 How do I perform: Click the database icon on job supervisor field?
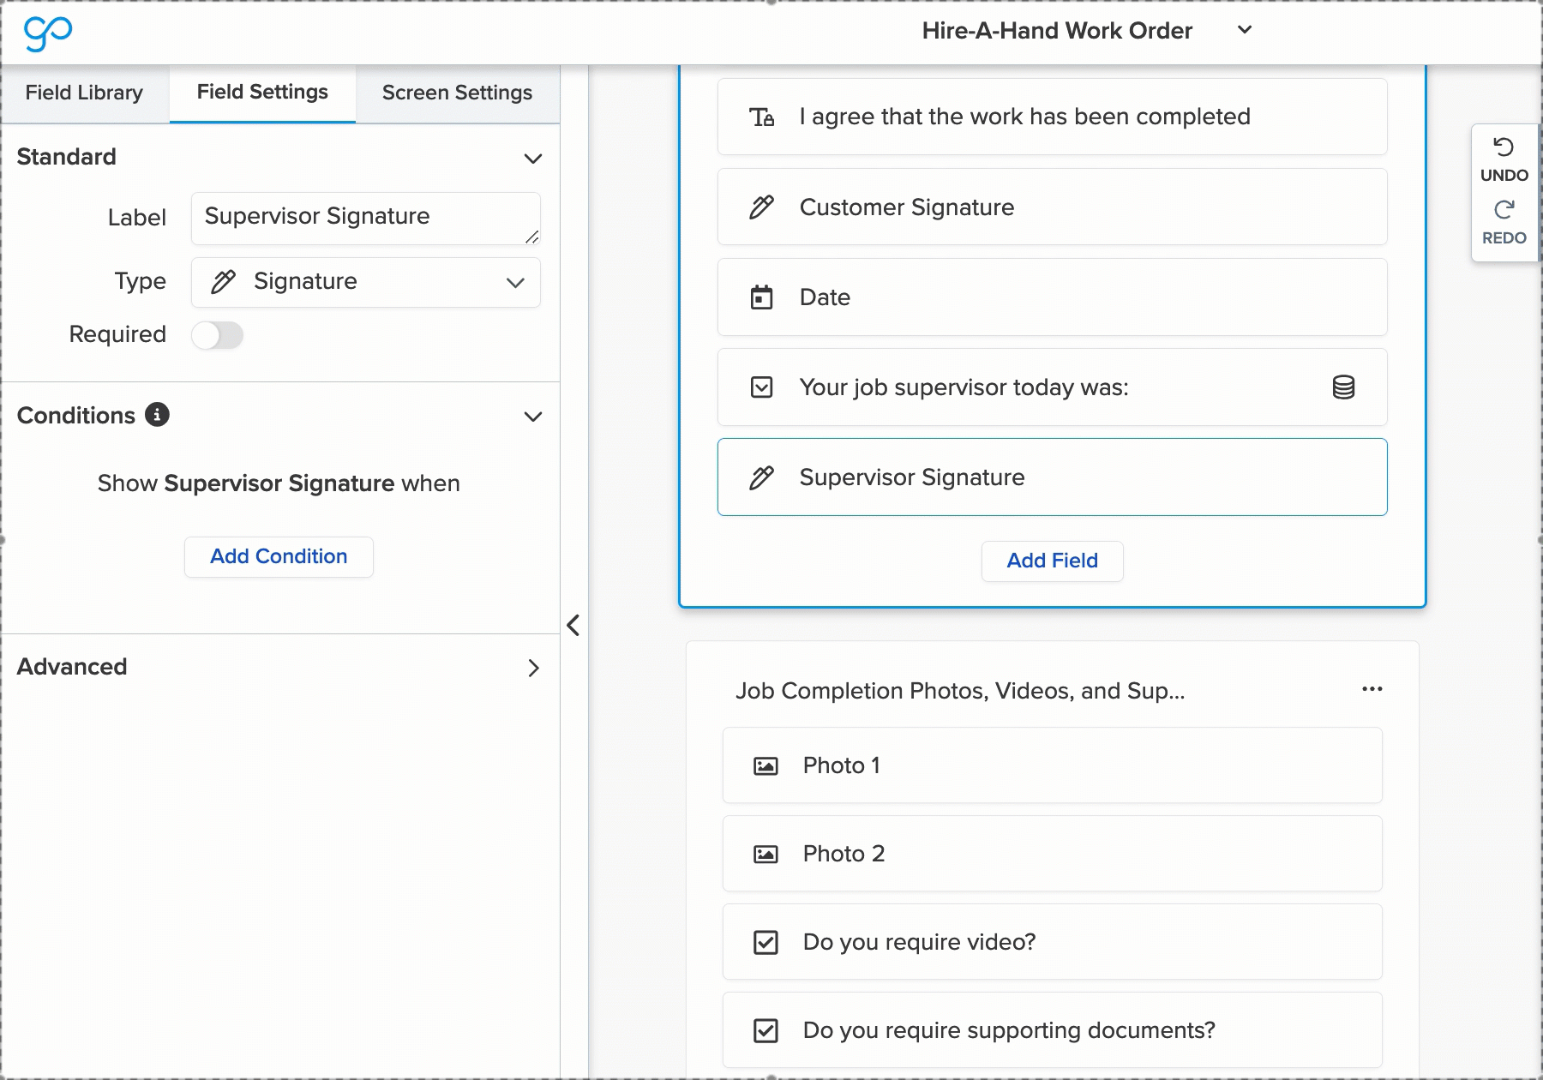(1343, 387)
